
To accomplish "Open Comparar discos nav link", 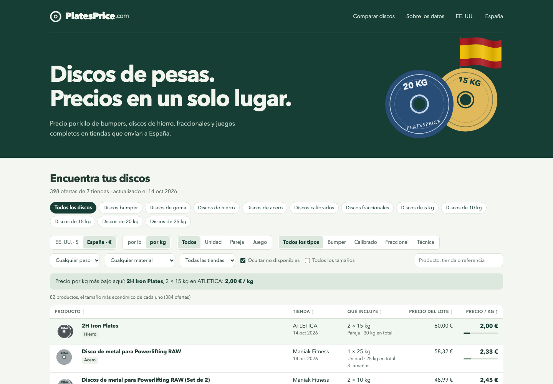I will [374, 16].
